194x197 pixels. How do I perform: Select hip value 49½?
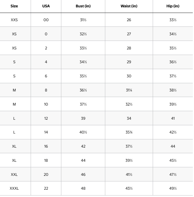click(173, 188)
